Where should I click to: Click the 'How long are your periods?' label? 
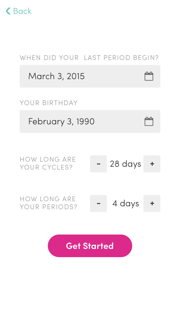coord(48,203)
